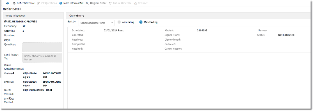Click order number 2866593

pyautogui.click(x=202, y=31)
